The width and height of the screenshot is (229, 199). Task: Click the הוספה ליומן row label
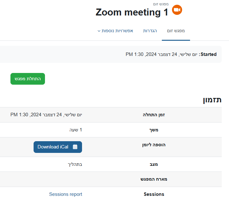(x=154, y=145)
